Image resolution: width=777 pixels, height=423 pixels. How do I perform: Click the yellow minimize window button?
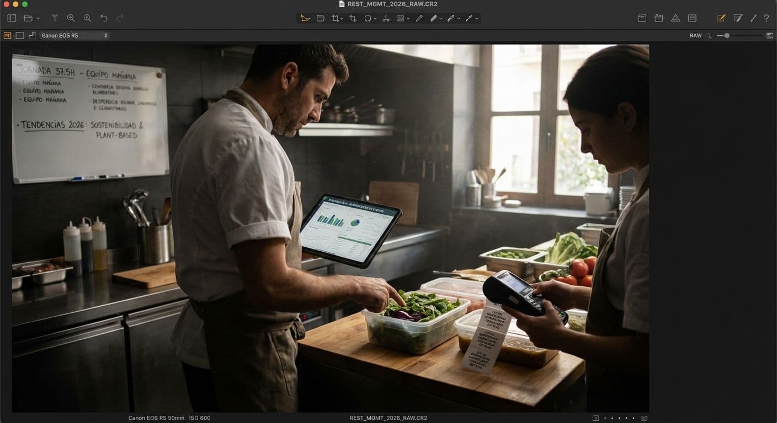point(15,4)
